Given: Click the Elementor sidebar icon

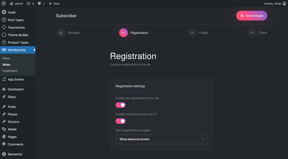Looking at the screenshot, I should point(4,154).
